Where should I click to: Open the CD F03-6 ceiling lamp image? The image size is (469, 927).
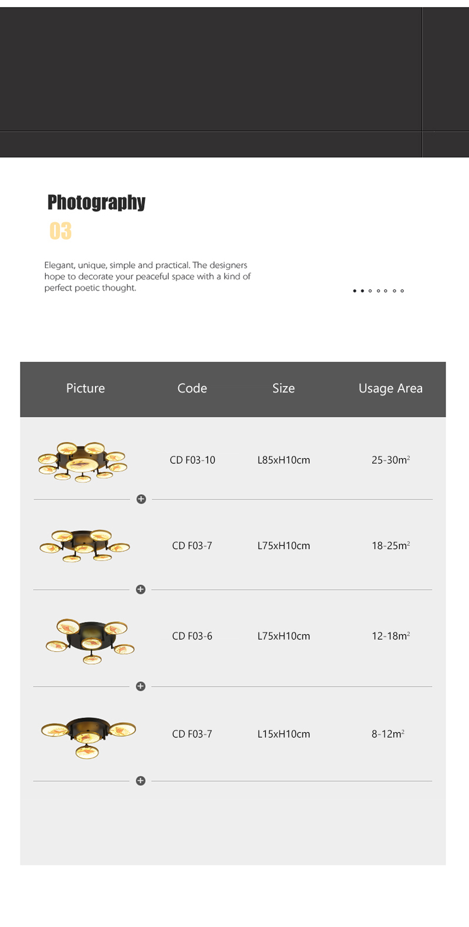(90, 641)
